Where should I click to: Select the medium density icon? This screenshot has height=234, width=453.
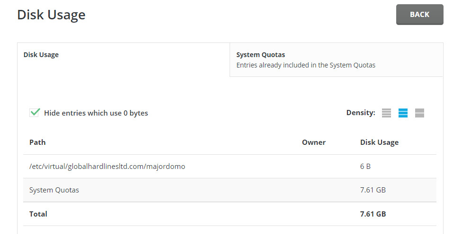[x=403, y=113]
